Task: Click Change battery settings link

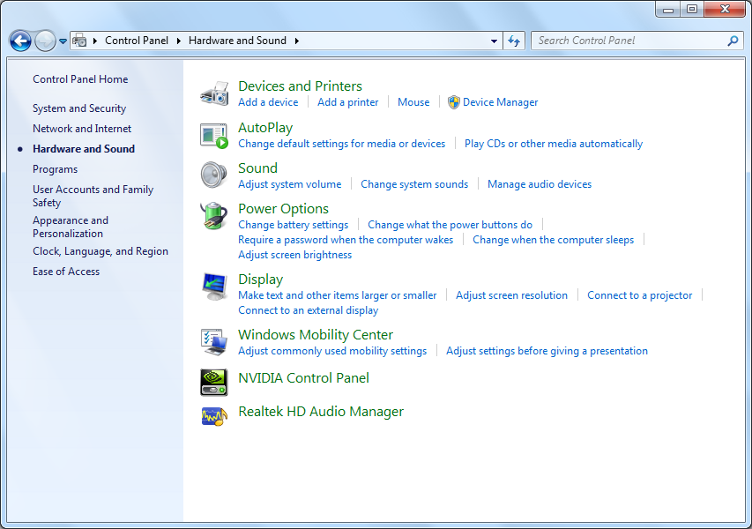Action: (293, 225)
